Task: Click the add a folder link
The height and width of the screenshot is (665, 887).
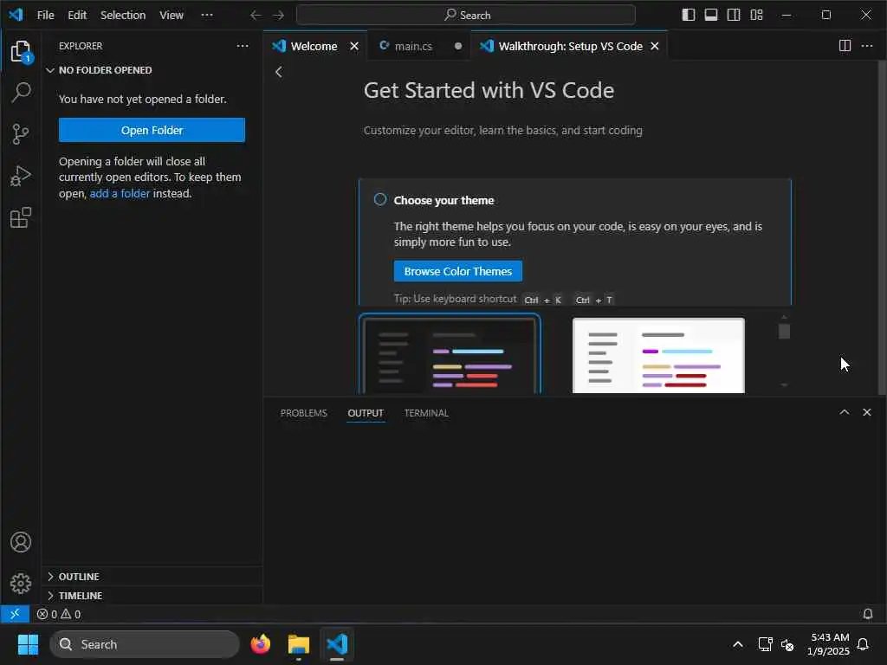Action: 120,193
